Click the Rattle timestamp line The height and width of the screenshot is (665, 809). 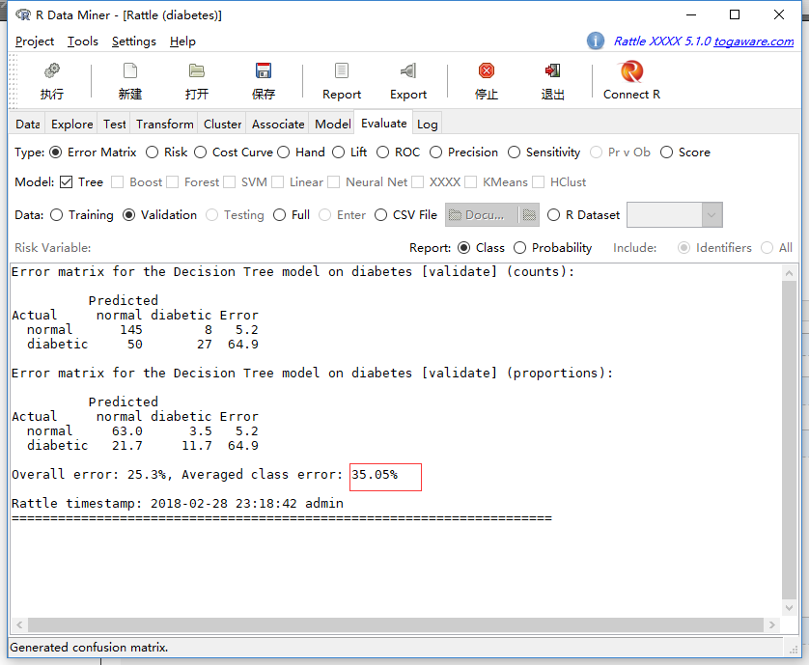pos(178,503)
